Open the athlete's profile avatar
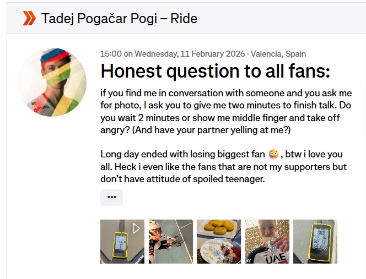Viewport: 366px width, 279px height. [52, 82]
